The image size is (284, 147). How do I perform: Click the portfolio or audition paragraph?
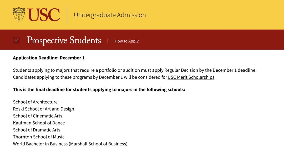[x=134, y=70]
